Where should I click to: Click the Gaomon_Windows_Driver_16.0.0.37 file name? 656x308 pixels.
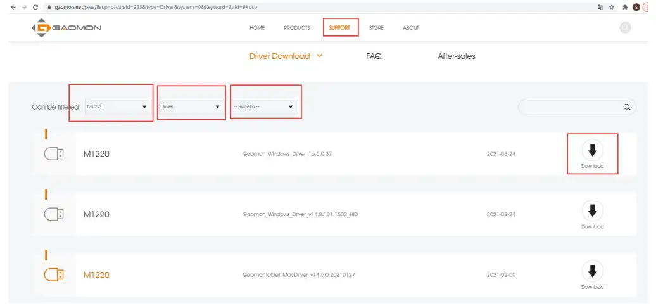pyautogui.click(x=287, y=154)
